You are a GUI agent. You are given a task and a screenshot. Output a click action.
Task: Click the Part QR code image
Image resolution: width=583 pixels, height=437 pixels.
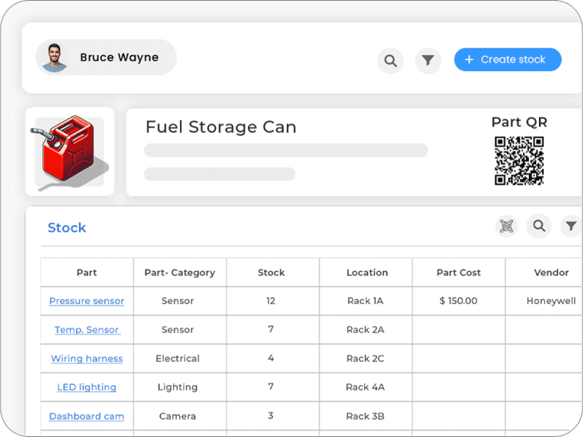[519, 161]
